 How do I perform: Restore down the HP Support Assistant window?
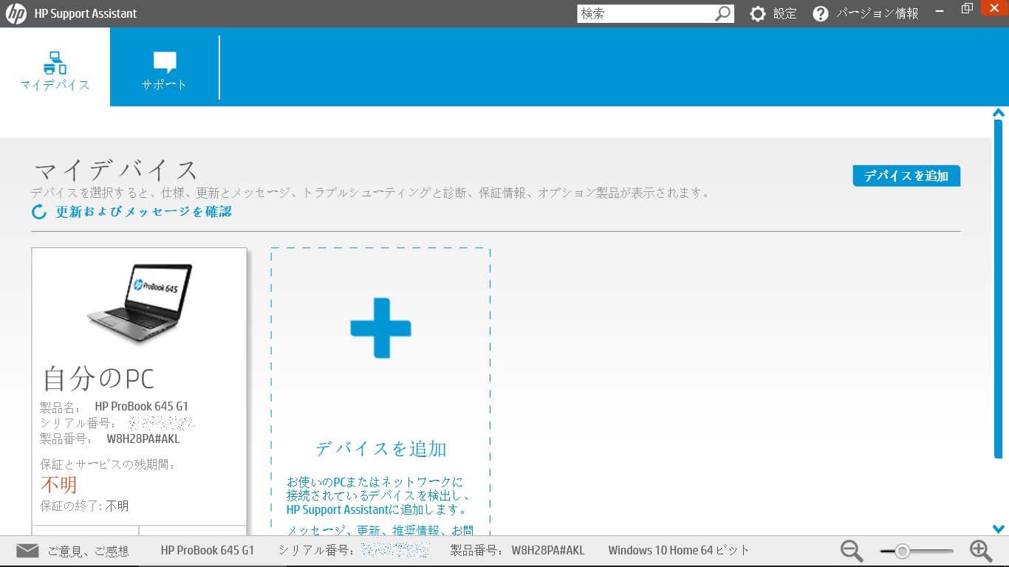[967, 9]
